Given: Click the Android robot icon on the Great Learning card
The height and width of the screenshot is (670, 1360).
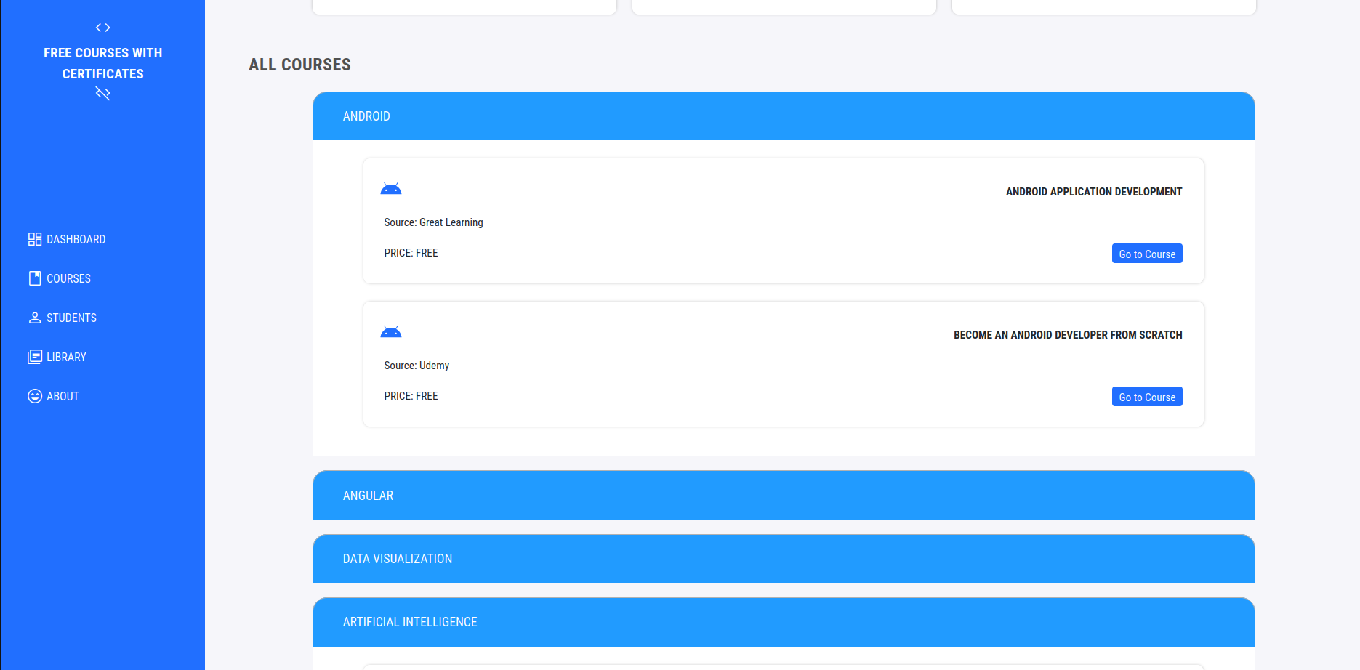Looking at the screenshot, I should pos(391,187).
